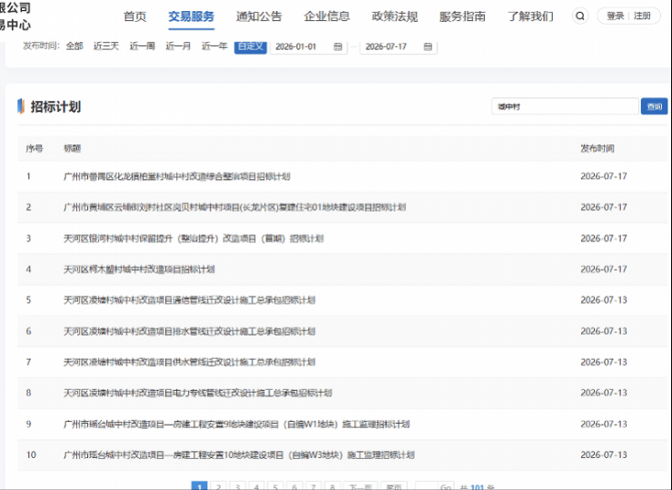Open row 9 自编W1地块 施工监理 title
The width and height of the screenshot is (672, 490).
(x=236, y=424)
